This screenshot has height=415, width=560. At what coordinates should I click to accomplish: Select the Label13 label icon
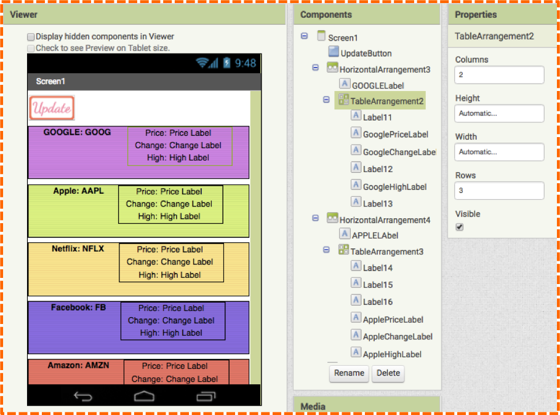click(356, 202)
